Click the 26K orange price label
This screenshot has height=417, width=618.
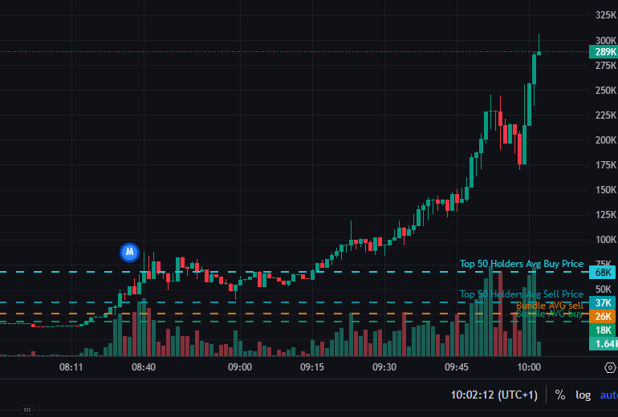603,316
